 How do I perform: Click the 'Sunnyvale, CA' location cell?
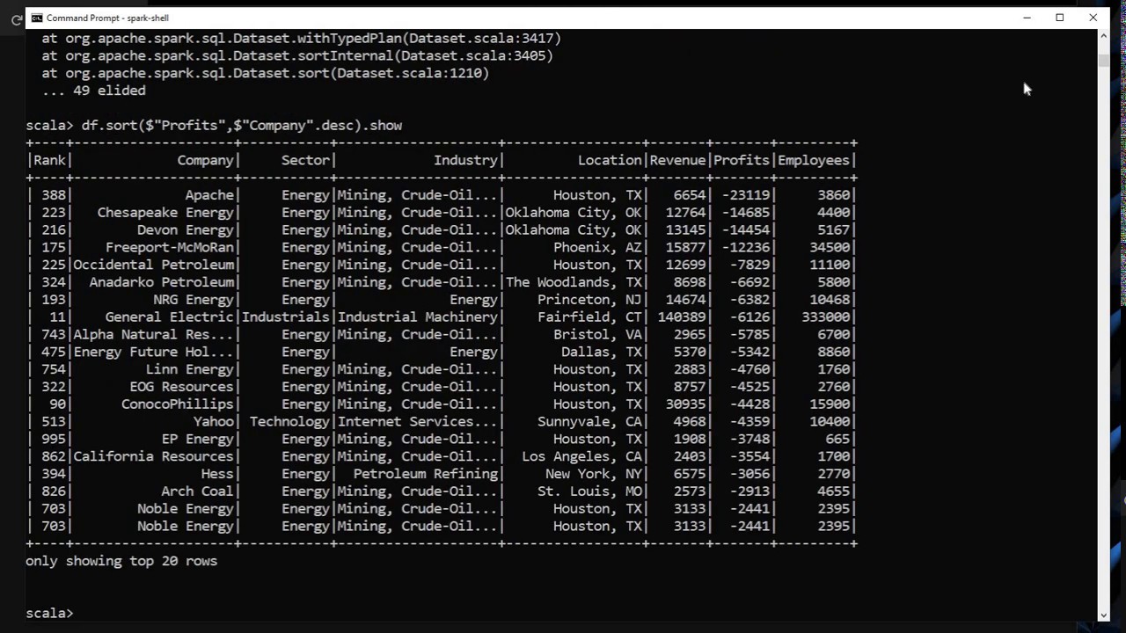[590, 422]
